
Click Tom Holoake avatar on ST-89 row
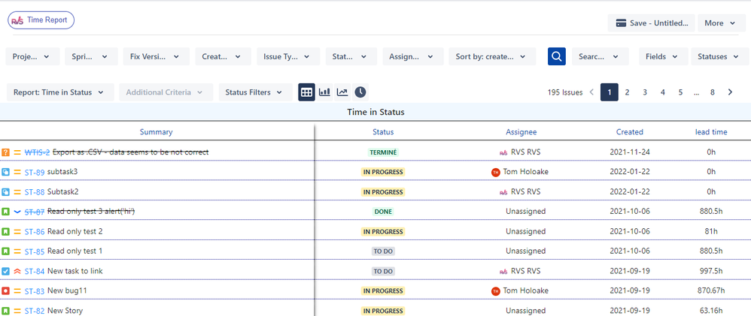(x=496, y=172)
